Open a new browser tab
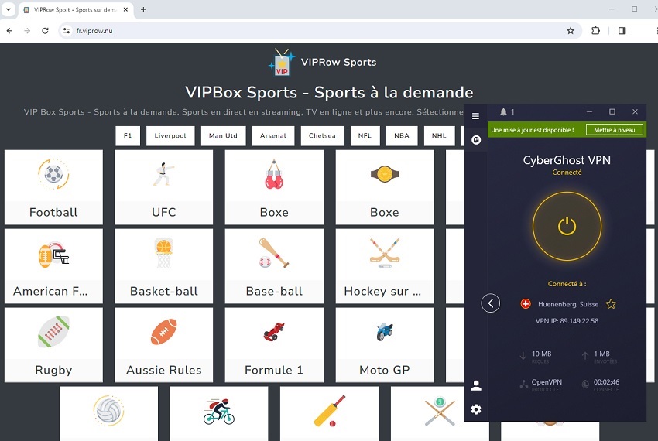 (143, 9)
